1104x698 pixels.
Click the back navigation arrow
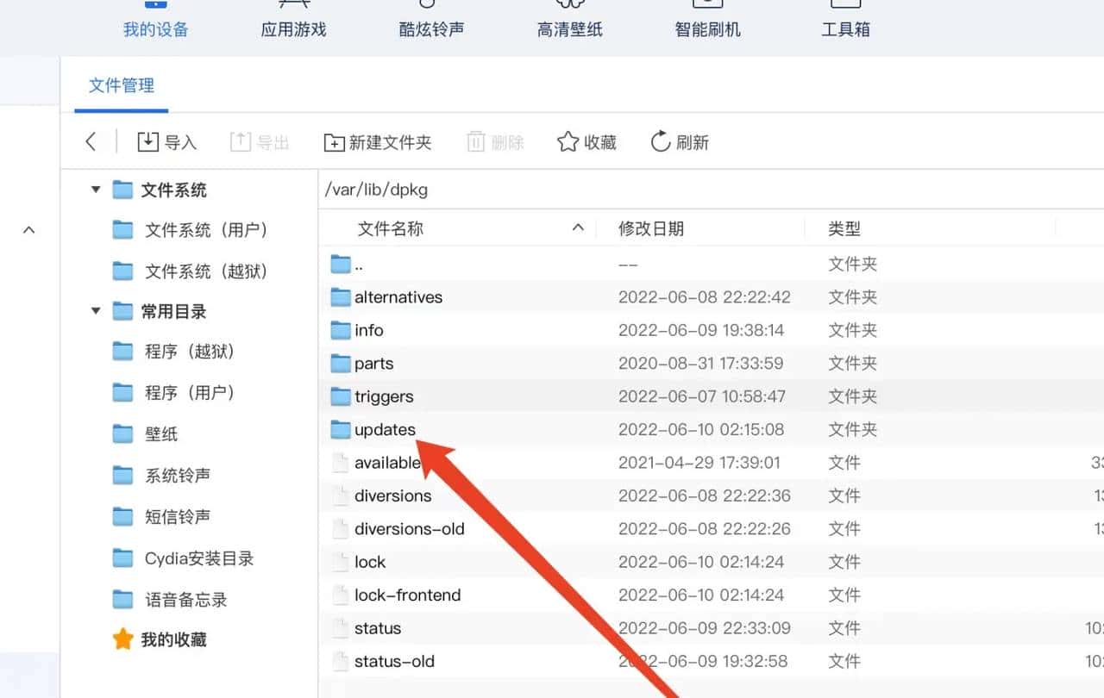pos(91,141)
